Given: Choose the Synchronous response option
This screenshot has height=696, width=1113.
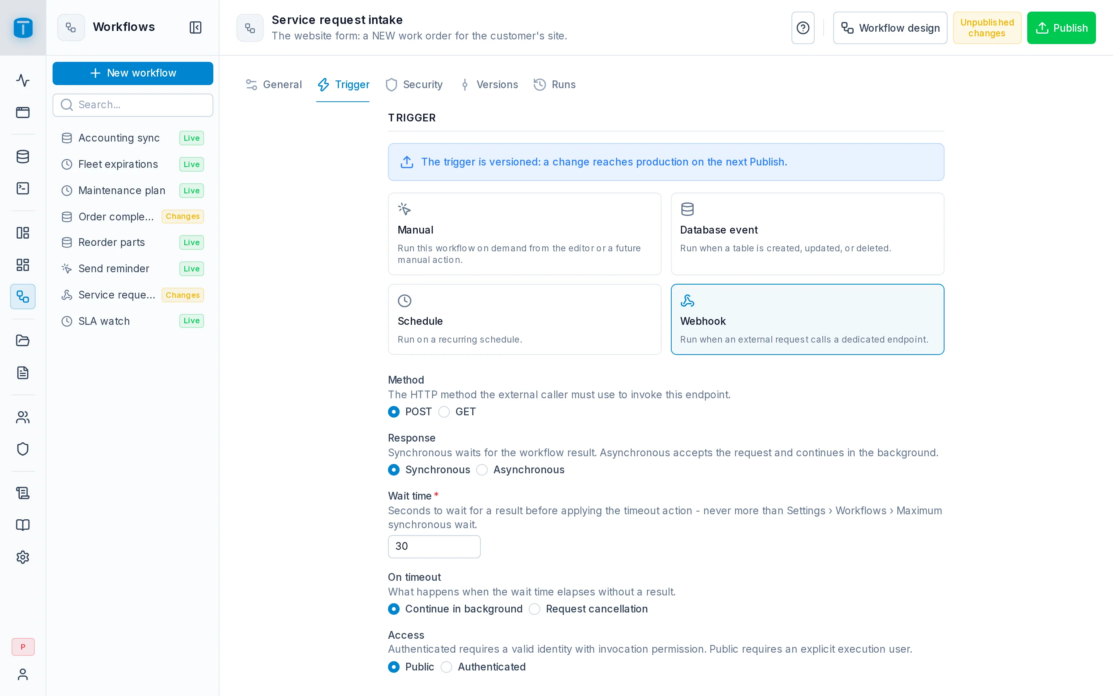Looking at the screenshot, I should coord(394,469).
